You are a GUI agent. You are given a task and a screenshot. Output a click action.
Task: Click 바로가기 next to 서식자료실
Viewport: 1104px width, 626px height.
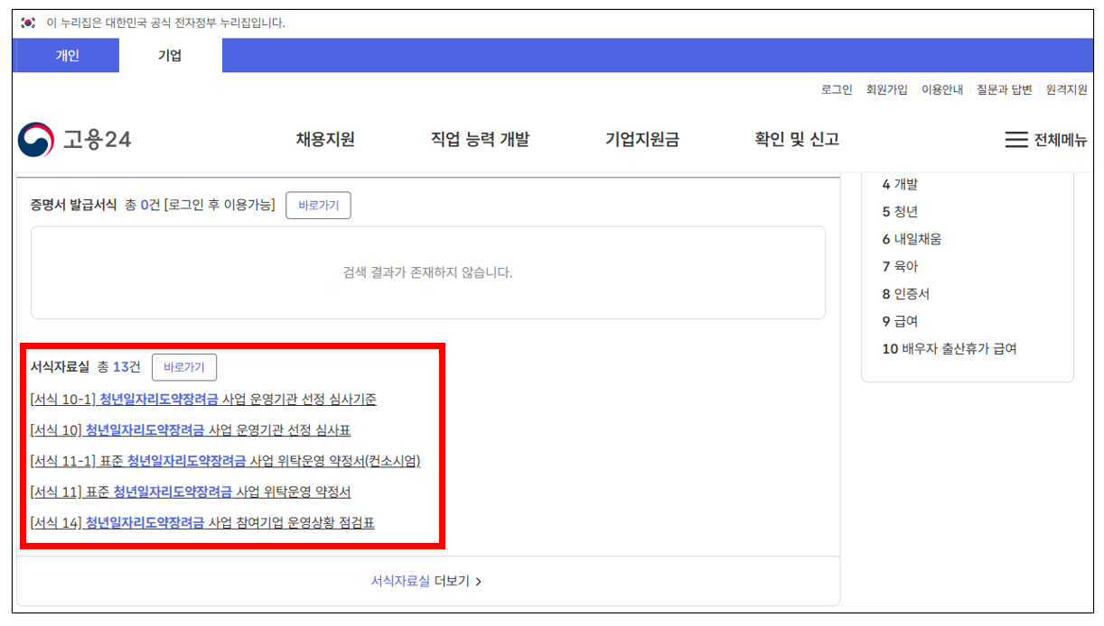[183, 367]
